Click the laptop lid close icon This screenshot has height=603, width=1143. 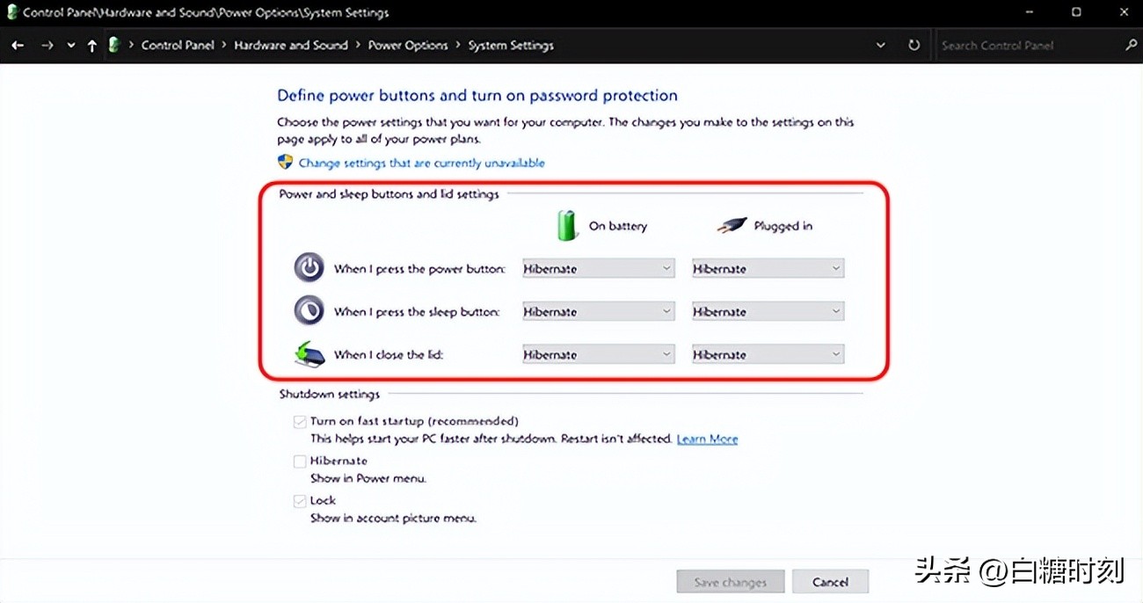click(309, 354)
